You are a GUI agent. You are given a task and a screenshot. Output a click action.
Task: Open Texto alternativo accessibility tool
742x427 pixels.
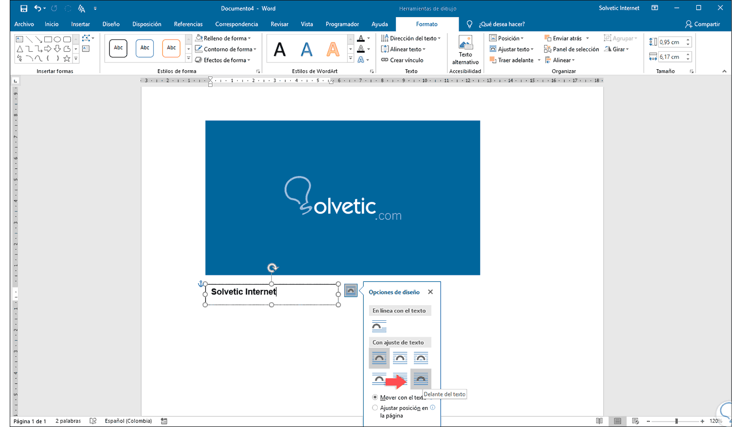click(465, 50)
